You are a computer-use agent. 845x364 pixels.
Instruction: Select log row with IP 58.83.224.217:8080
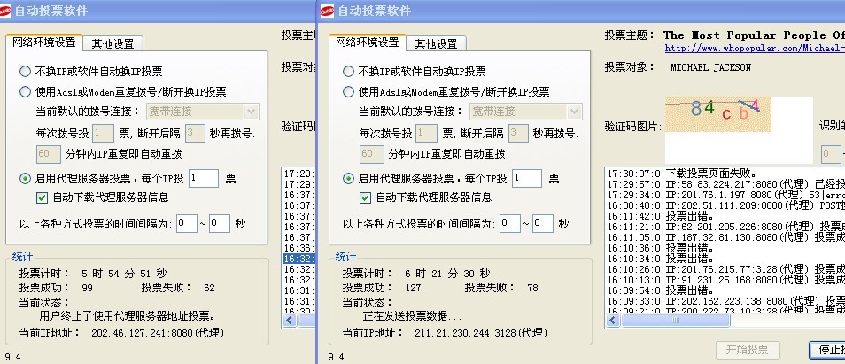725,184
